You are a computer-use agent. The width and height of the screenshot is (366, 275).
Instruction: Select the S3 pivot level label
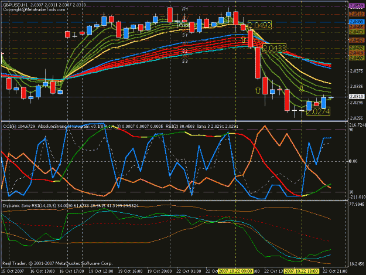185,61
